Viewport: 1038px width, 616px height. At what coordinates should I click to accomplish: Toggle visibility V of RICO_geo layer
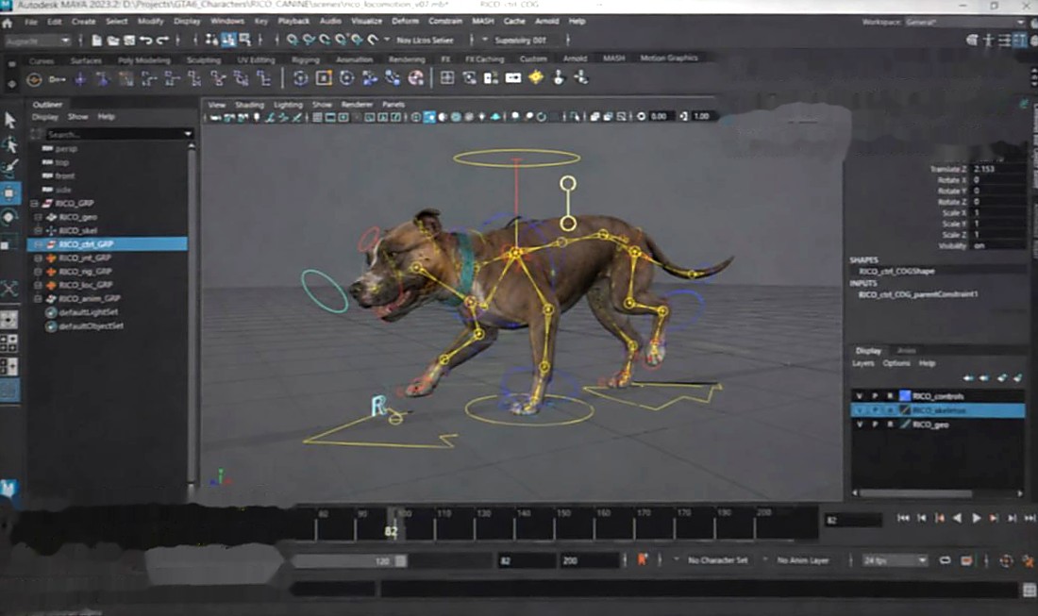point(860,425)
